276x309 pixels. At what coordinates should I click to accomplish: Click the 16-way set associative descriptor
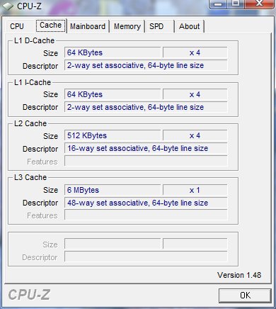click(x=146, y=148)
